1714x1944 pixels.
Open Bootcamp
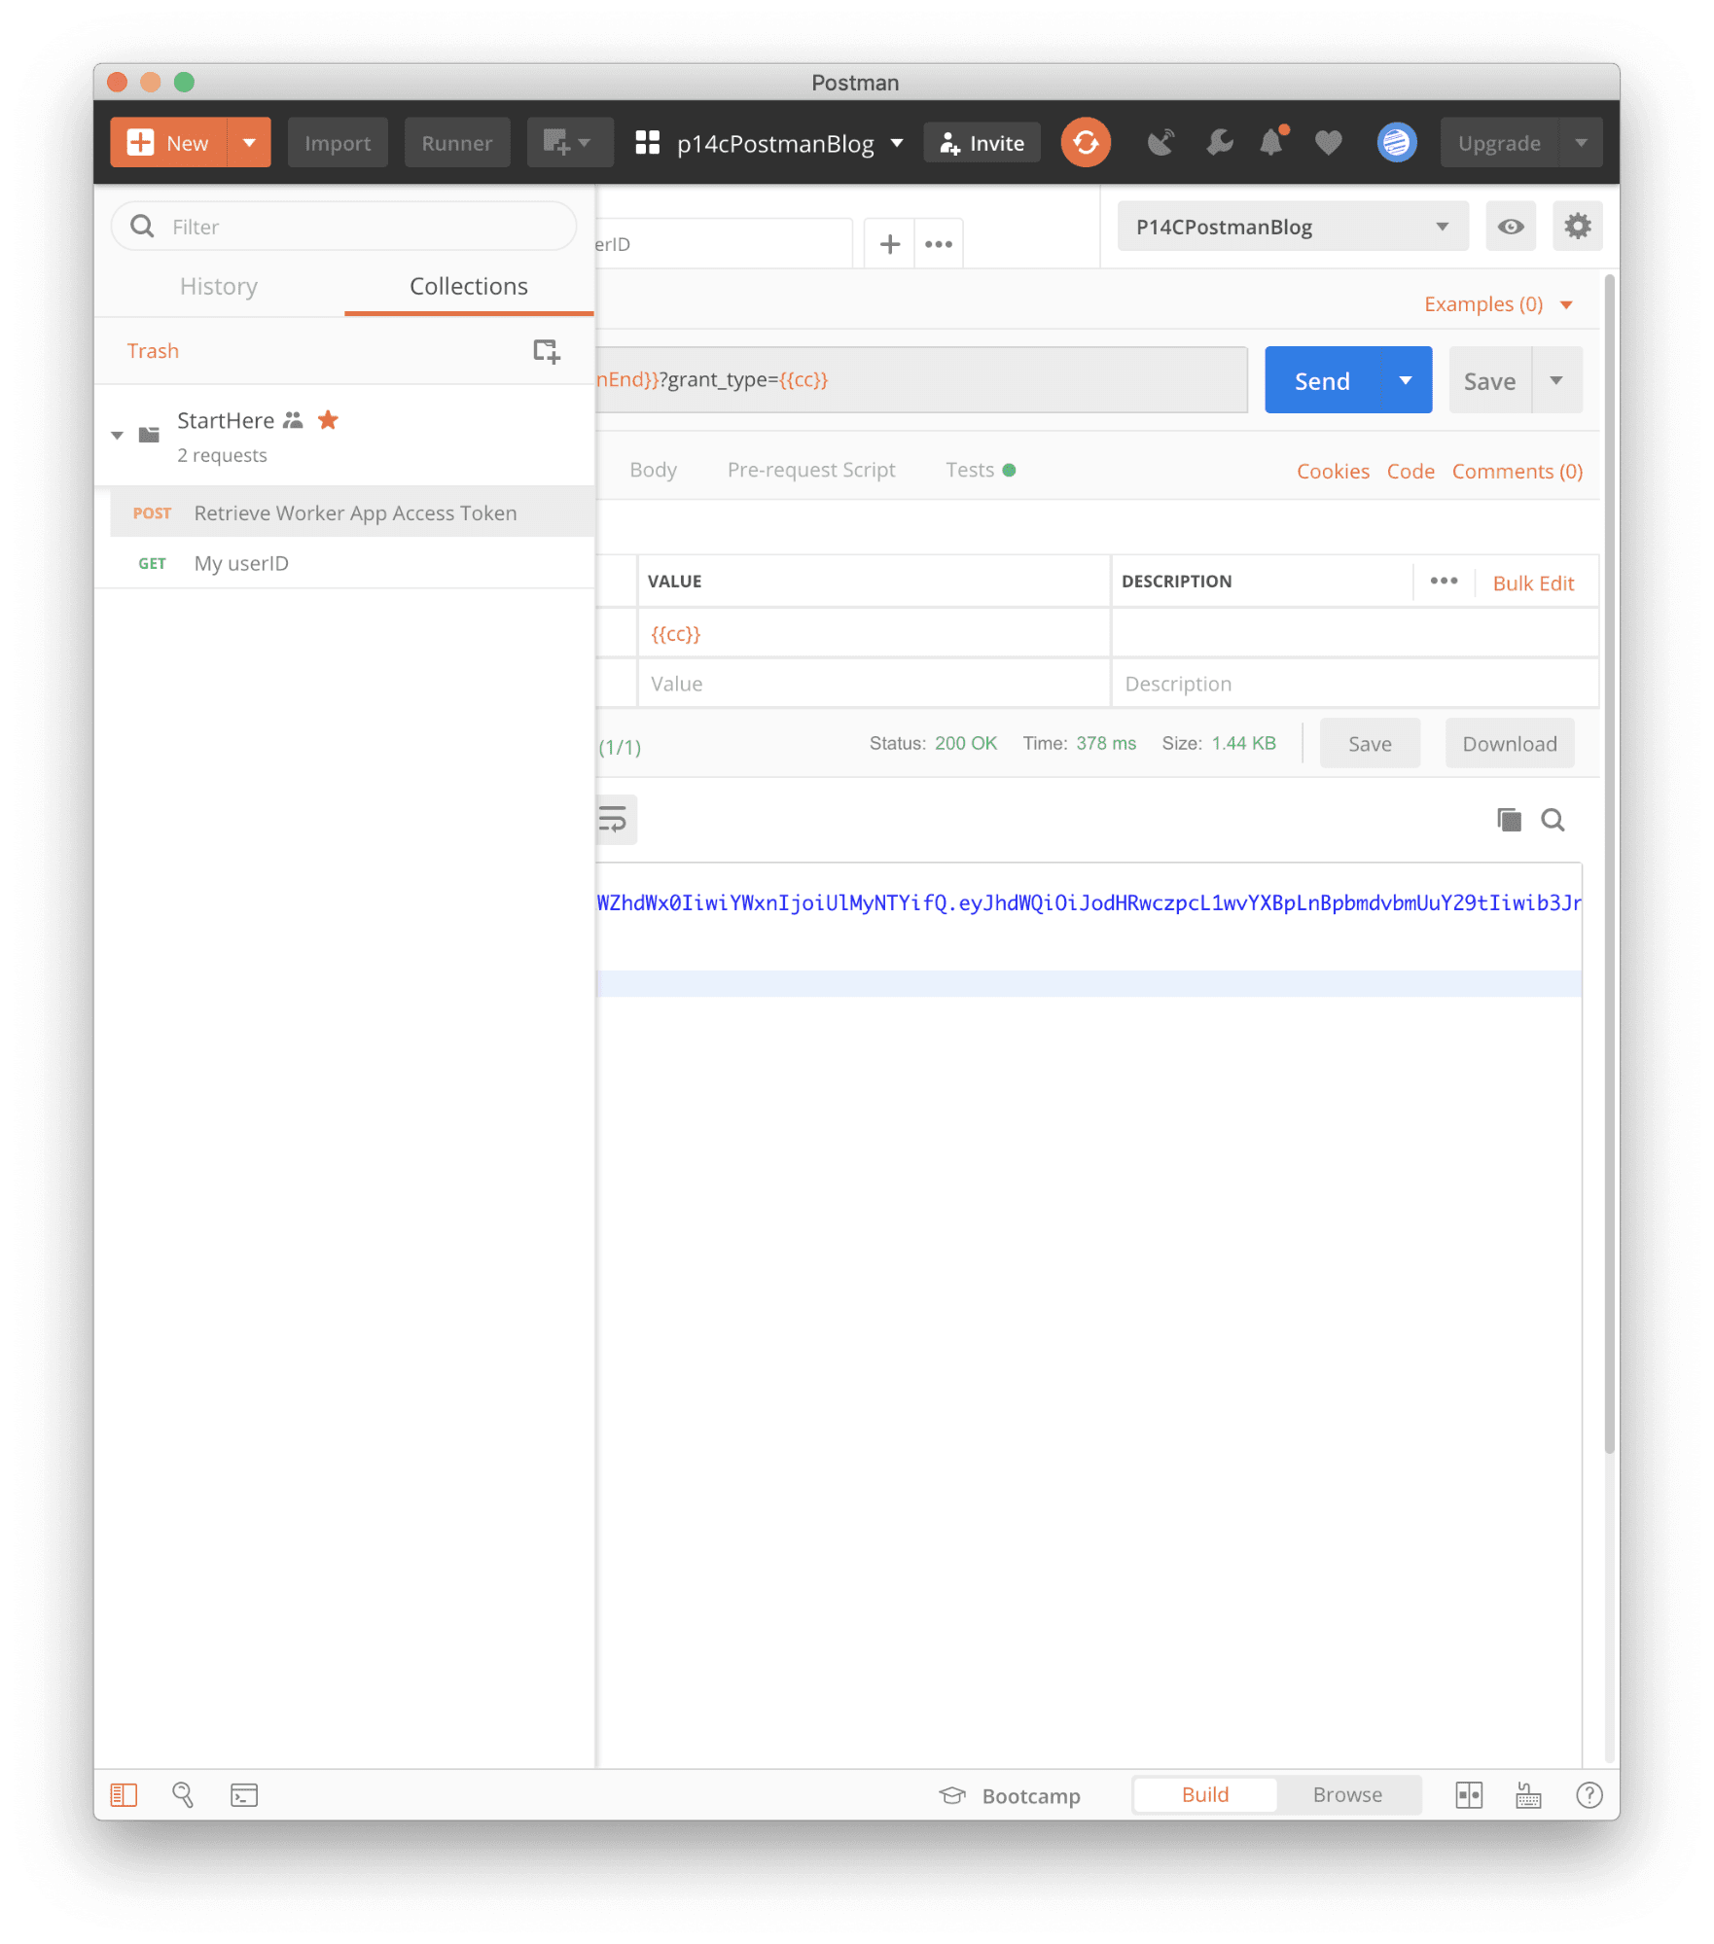(x=1010, y=1795)
